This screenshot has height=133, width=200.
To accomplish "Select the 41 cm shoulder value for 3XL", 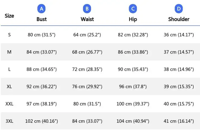I will [x=179, y=121].
